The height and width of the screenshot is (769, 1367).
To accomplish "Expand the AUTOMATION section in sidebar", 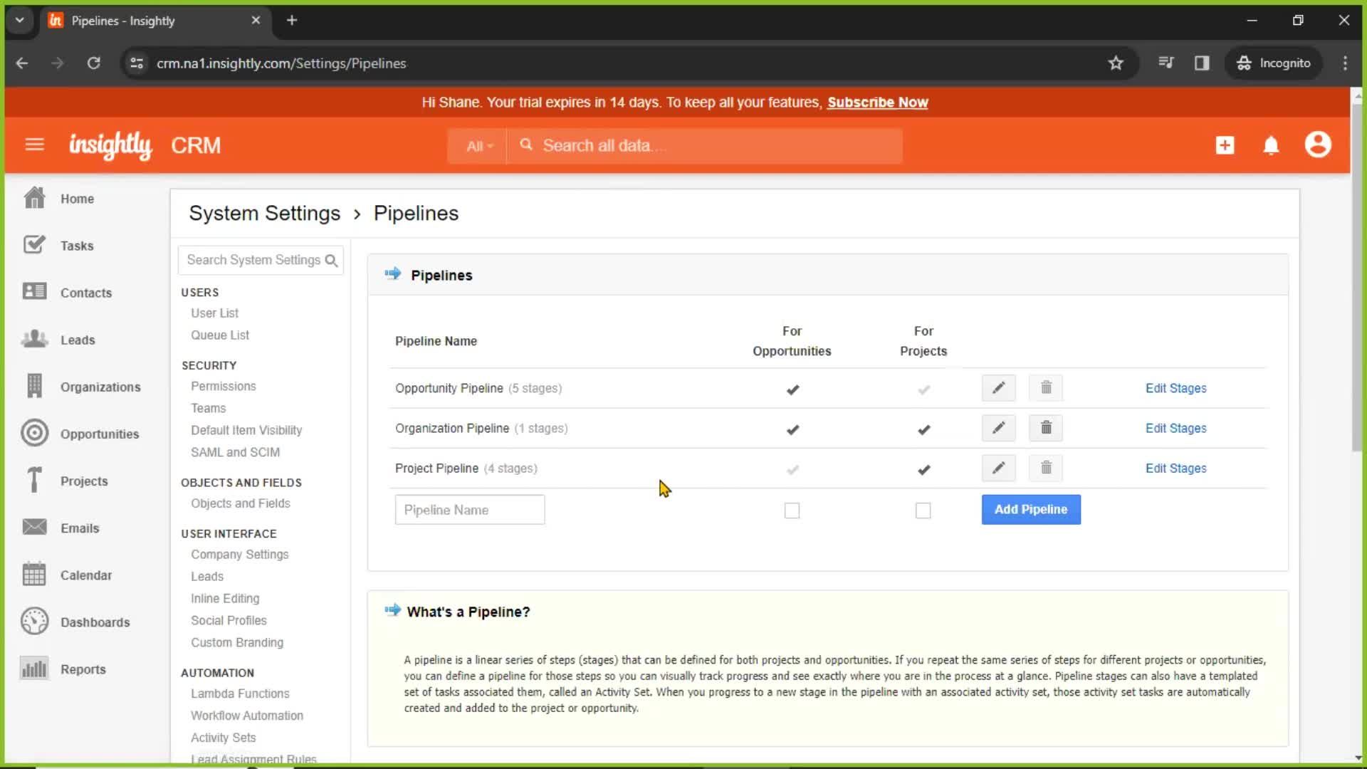I will tap(217, 672).
